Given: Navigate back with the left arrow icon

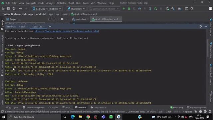Looking at the screenshot, I should coord(20,9).
